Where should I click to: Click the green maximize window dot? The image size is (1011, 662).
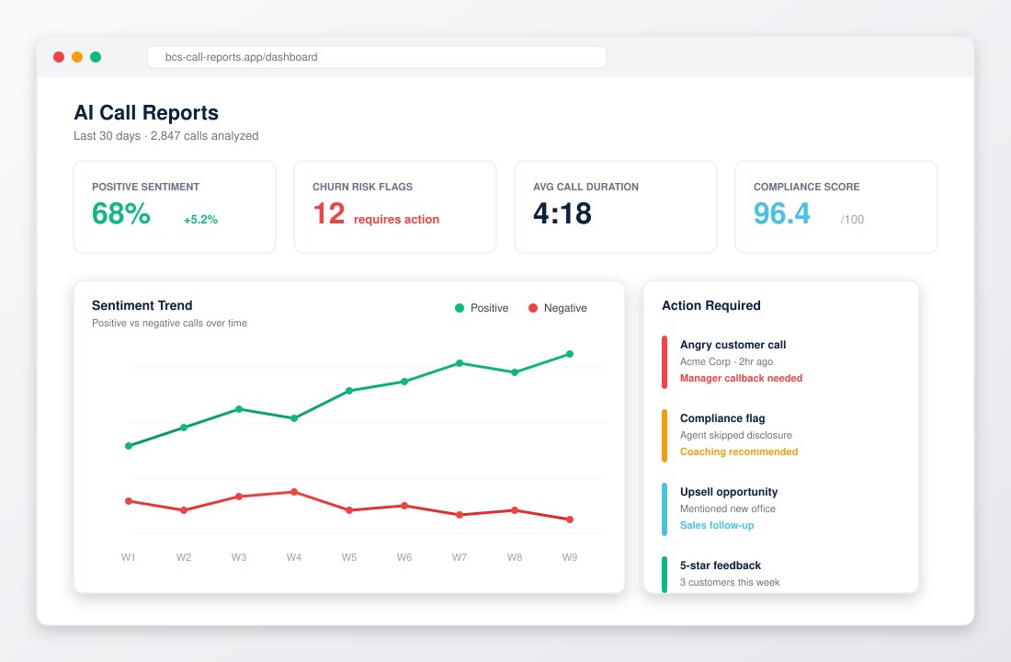coord(96,57)
